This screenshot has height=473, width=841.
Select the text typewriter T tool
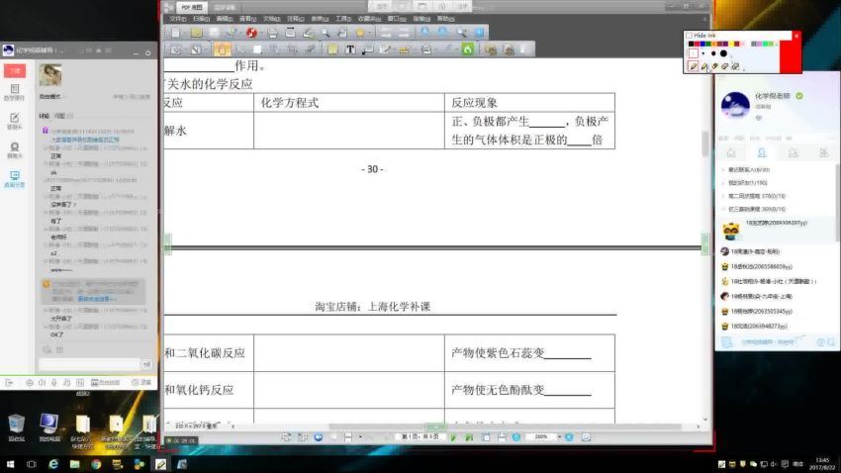pyautogui.click(x=350, y=48)
